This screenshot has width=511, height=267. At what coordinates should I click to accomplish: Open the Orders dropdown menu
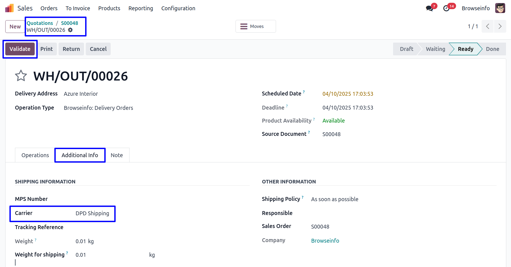(x=49, y=8)
